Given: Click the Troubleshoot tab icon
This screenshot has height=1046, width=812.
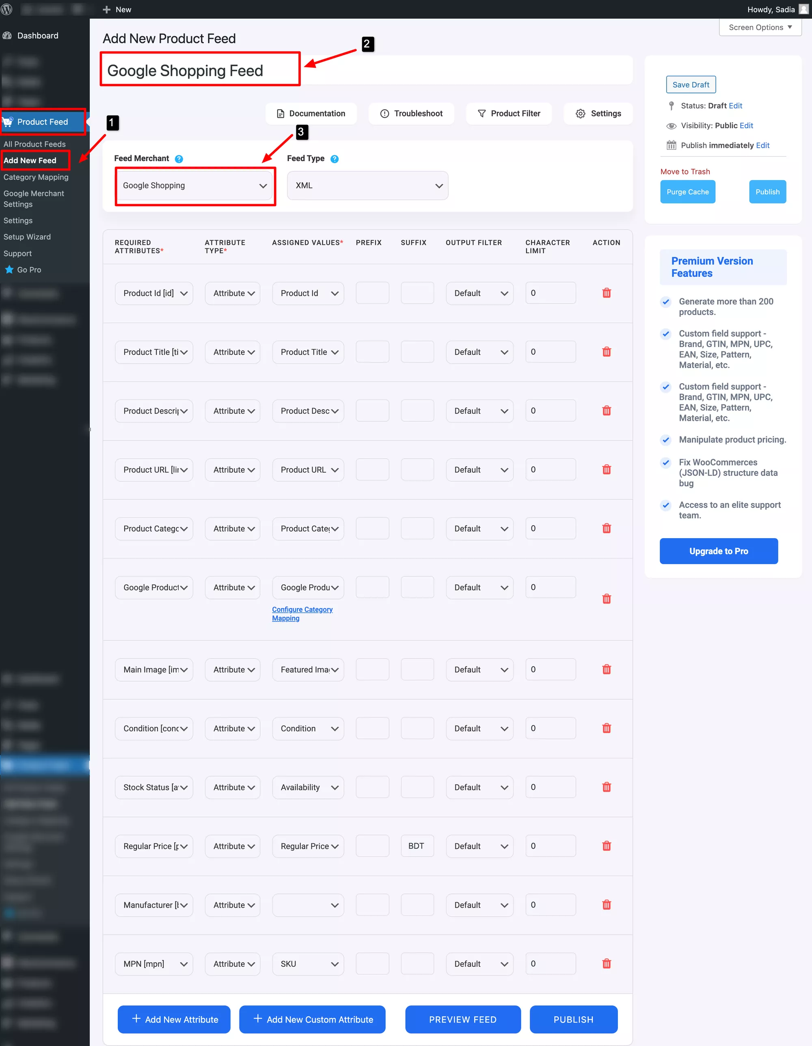Looking at the screenshot, I should [385, 113].
